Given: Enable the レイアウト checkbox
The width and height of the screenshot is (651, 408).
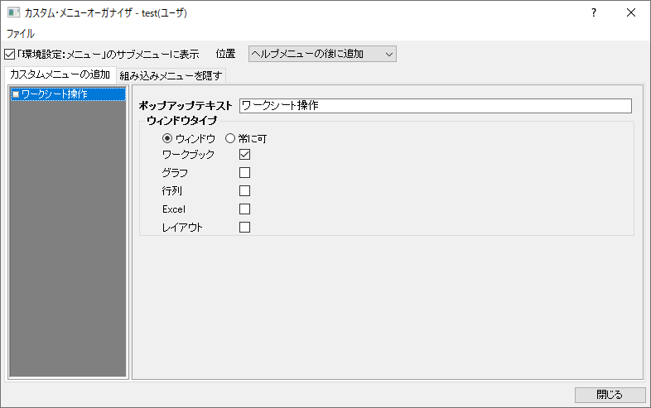Looking at the screenshot, I should click(x=244, y=228).
